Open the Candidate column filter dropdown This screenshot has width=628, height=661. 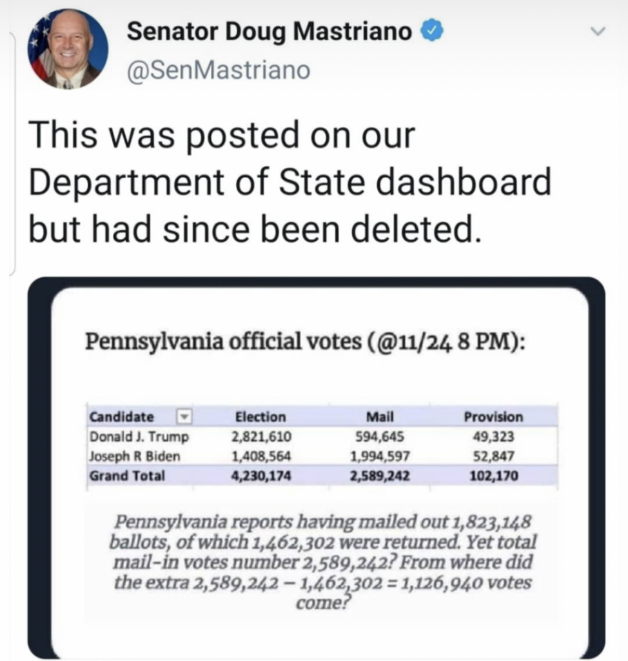[185, 416]
